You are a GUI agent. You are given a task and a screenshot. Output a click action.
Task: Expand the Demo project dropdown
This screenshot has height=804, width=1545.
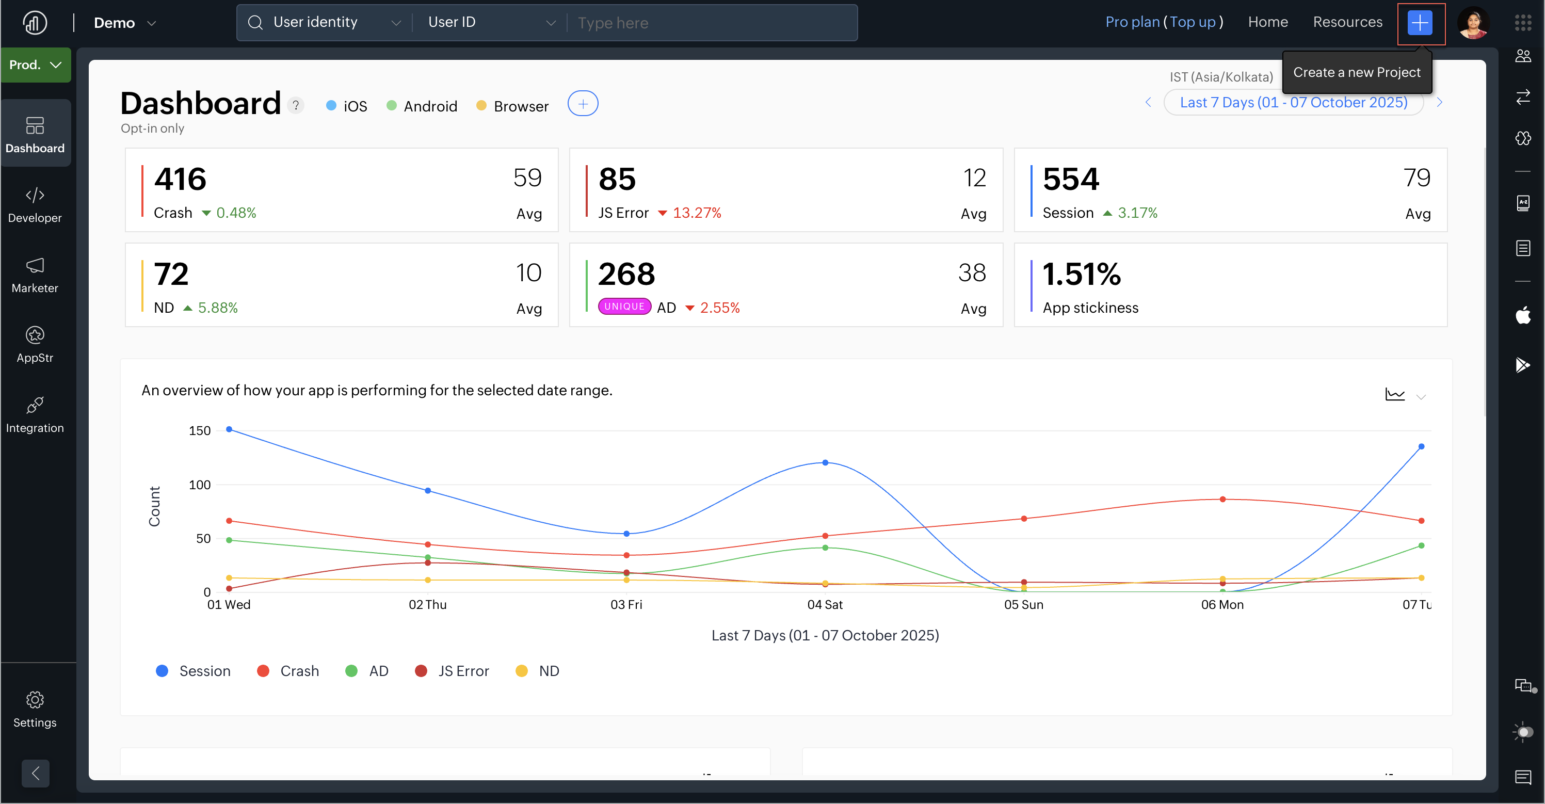[x=125, y=23]
